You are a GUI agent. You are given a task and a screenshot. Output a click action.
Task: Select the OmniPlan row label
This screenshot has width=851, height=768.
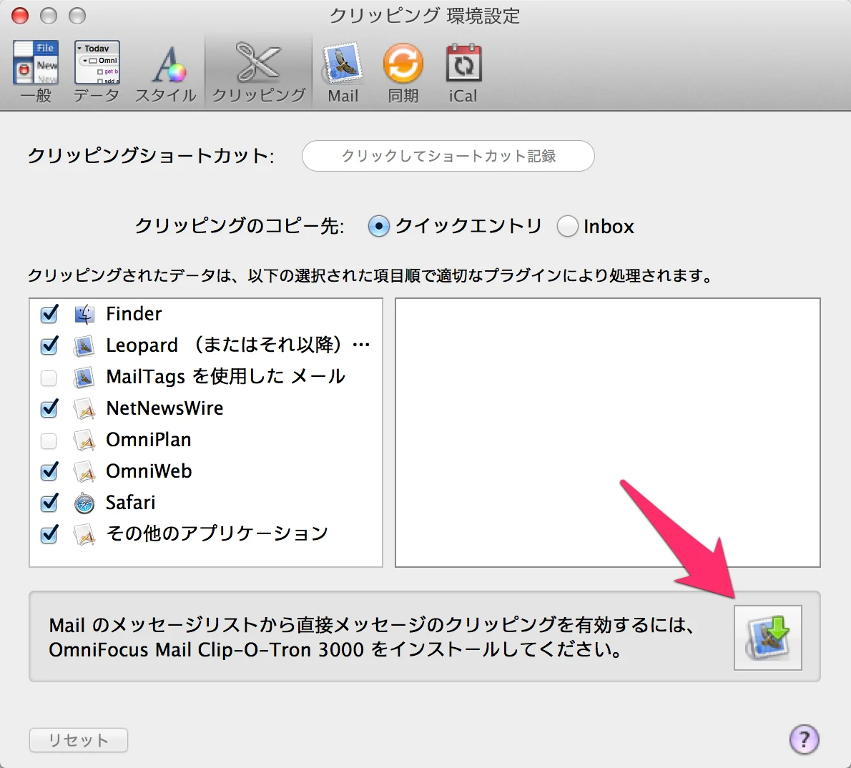click(x=148, y=440)
